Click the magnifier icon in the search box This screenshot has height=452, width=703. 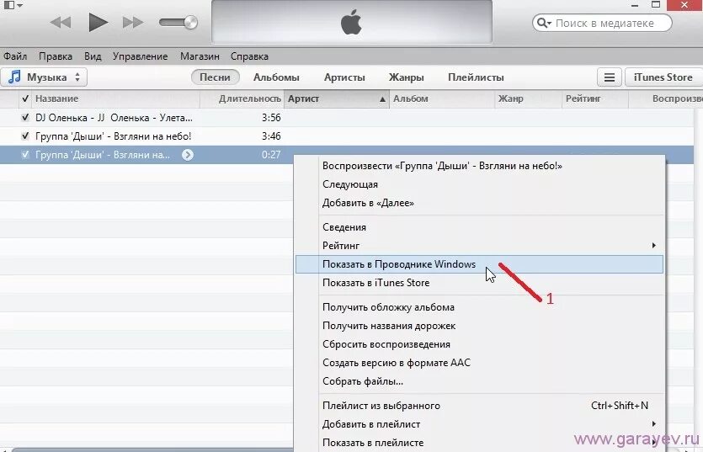pyautogui.click(x=543, y=23)
